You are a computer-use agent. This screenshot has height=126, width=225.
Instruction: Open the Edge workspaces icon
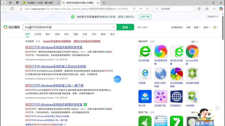[10, 3]
